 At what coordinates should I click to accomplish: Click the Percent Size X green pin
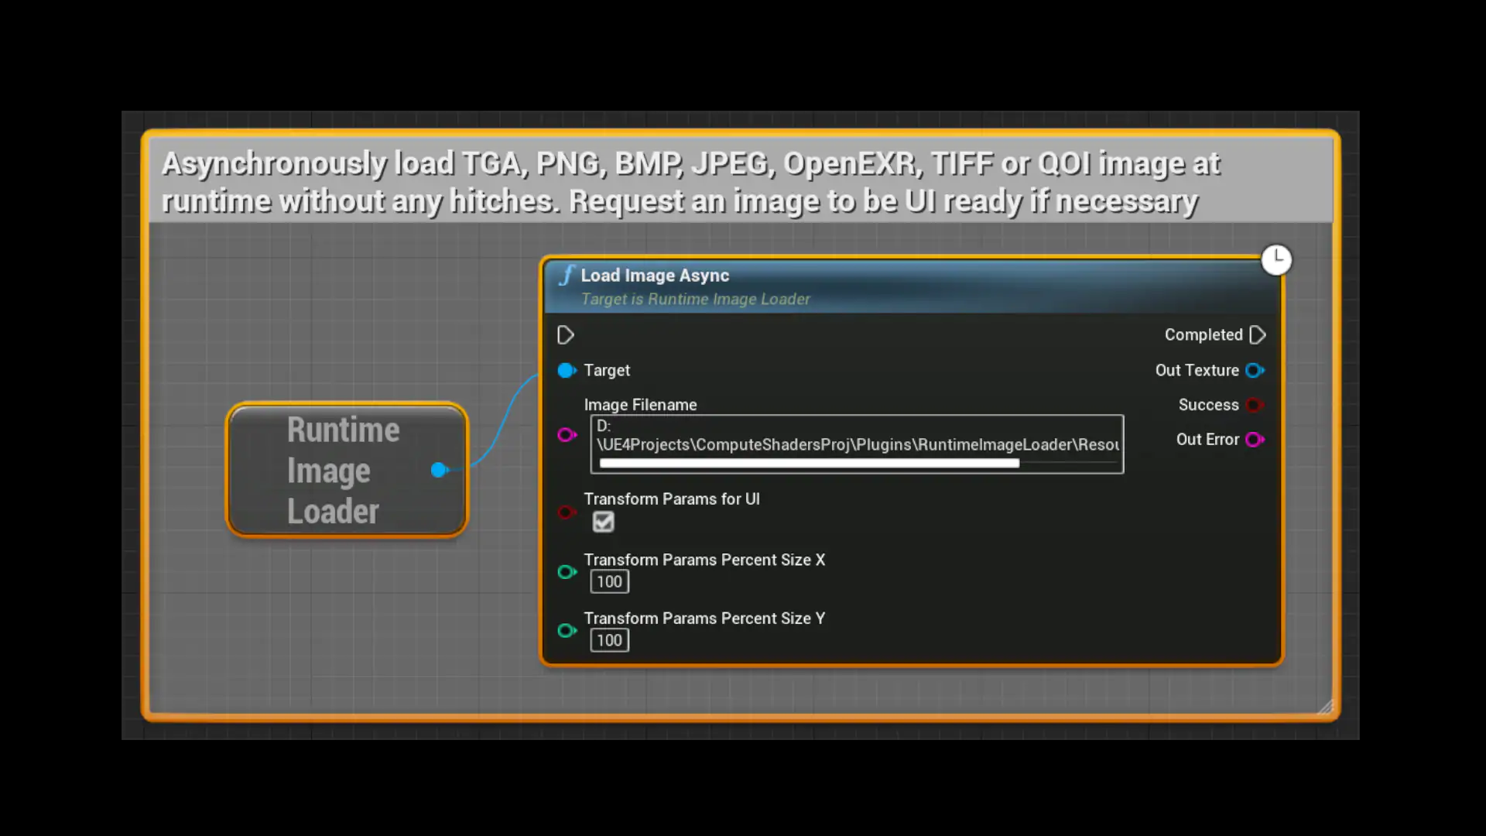567,572
